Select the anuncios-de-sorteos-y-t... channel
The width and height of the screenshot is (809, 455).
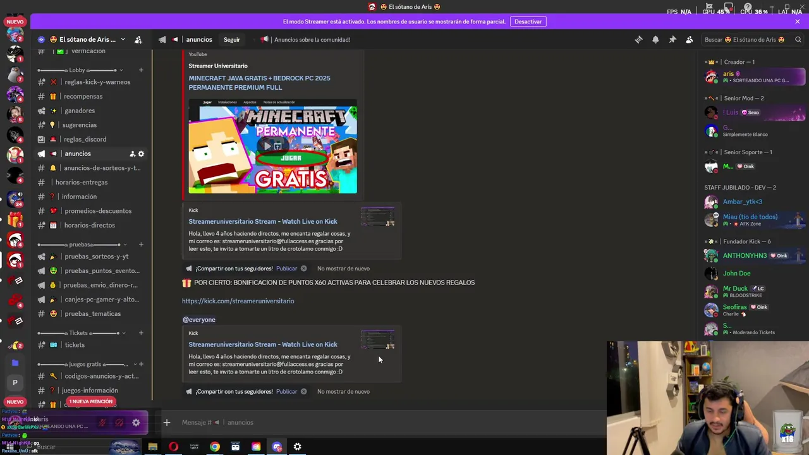(x=90, y=168)
